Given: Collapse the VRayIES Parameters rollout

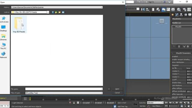Looking at the screenshot, I should pyautogui.click(x=182, y=53).
